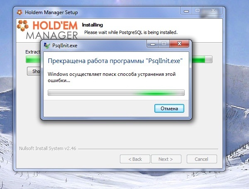Click the Next > button
Image resolution: width=249 pixels, height=189 pixels.
pyautogui.click(x=166, y=159)
